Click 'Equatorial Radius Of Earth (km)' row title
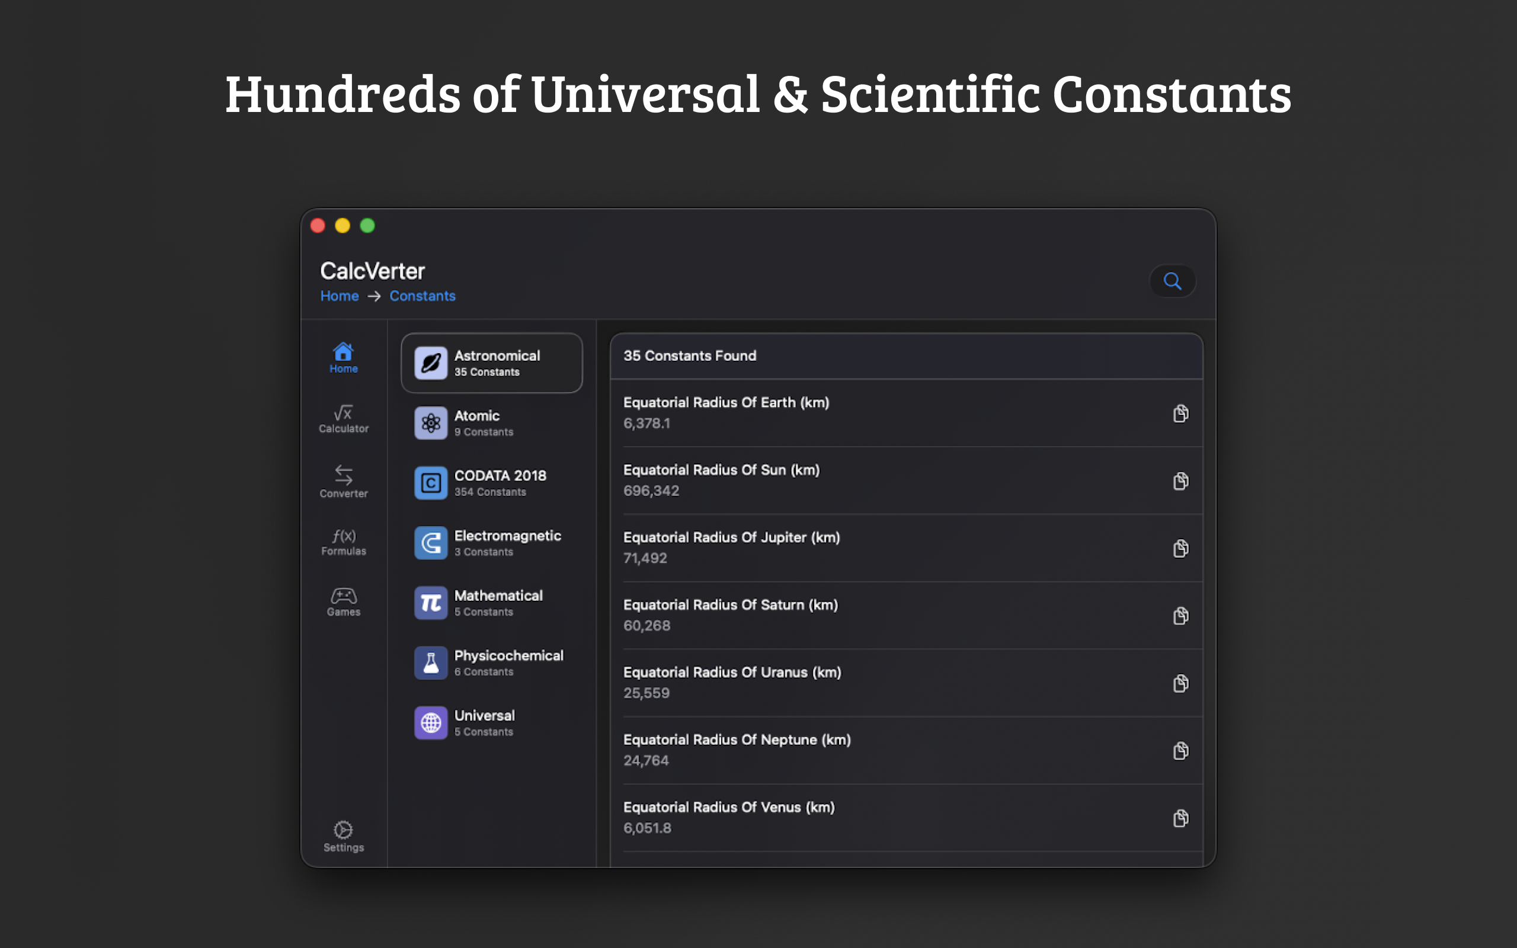This screenshot has height=948, width=1517. pyautogui.click(x=726, y=402)
